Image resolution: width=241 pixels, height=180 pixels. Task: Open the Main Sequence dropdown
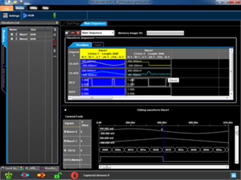click(112, 33)
